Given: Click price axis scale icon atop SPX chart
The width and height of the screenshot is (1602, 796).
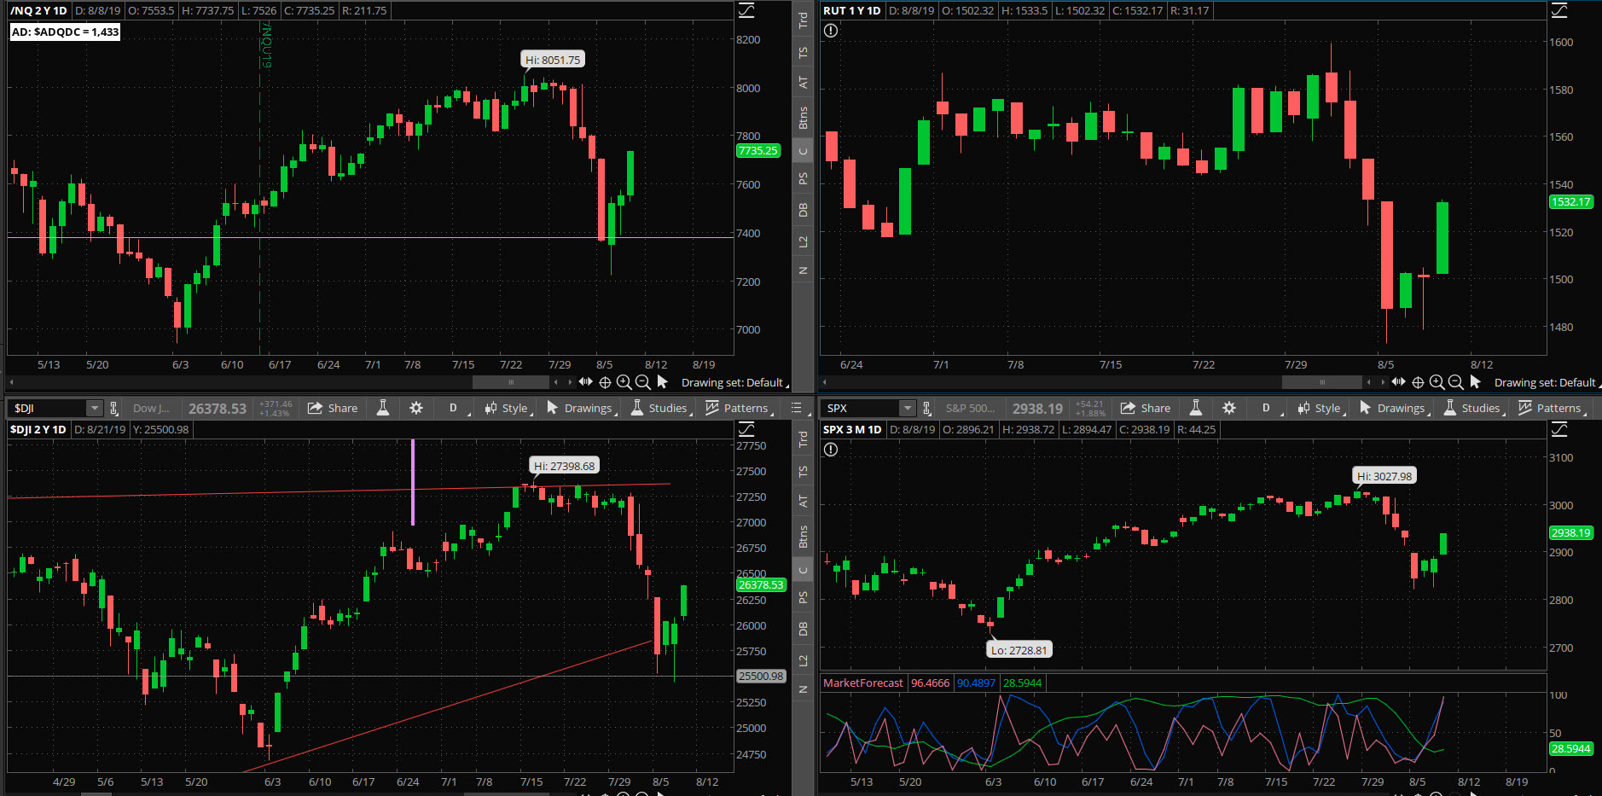Looking at the screenshot, I should [1559, 429].
